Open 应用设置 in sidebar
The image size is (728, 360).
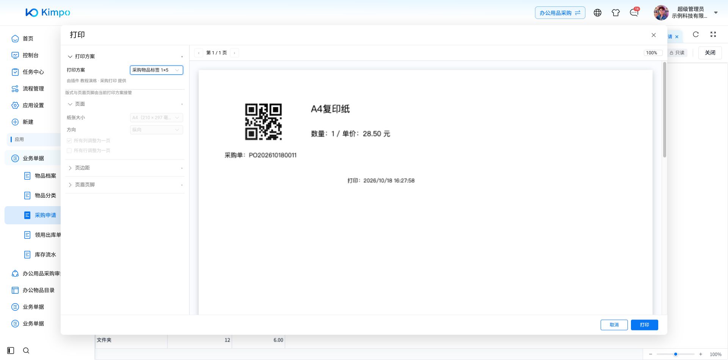[x=33, y=105]
